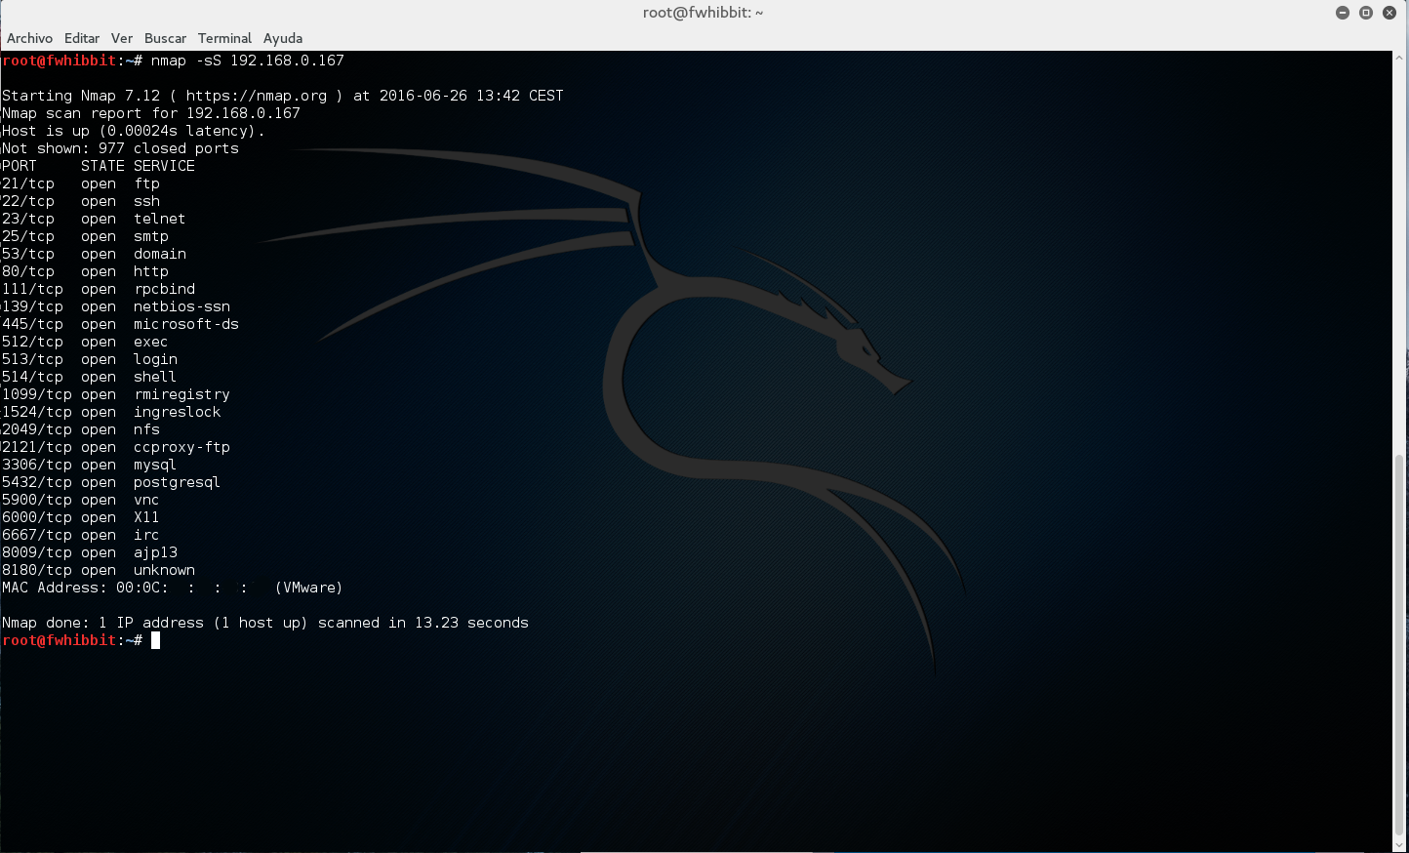Click the MAC Address line
The height and width of the screenshot is (853, 1409).
172,588
